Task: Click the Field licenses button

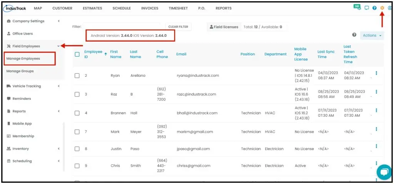Action: (x=224, y=27)
